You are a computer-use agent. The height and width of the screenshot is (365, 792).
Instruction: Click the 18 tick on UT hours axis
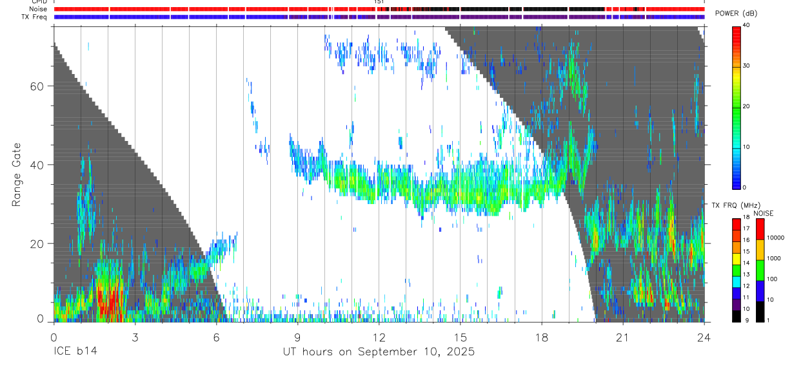tap(542, 337)
